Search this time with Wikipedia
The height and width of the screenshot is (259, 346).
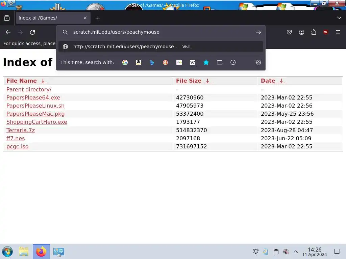click(x=192, y=62)
